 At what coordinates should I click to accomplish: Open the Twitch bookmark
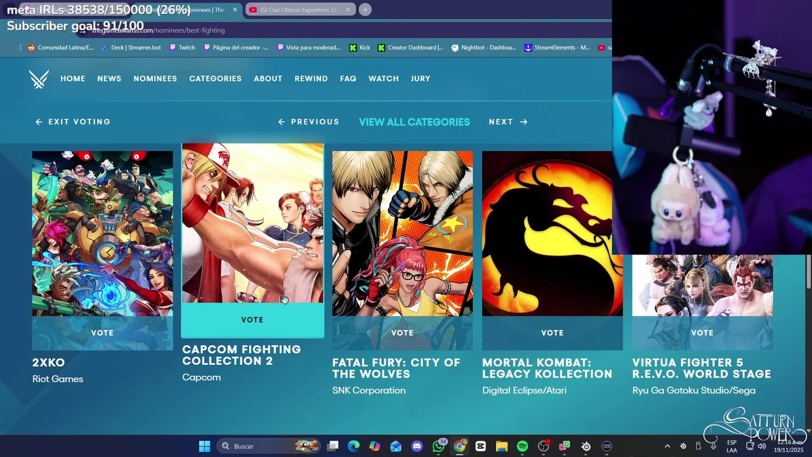click(x=182, y=48)
